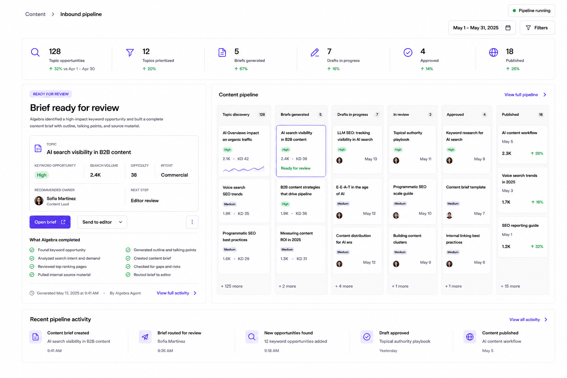567x378 pixels.
Task: Click the calendar icon in date range picker
Action: click(x=508, y=28)
